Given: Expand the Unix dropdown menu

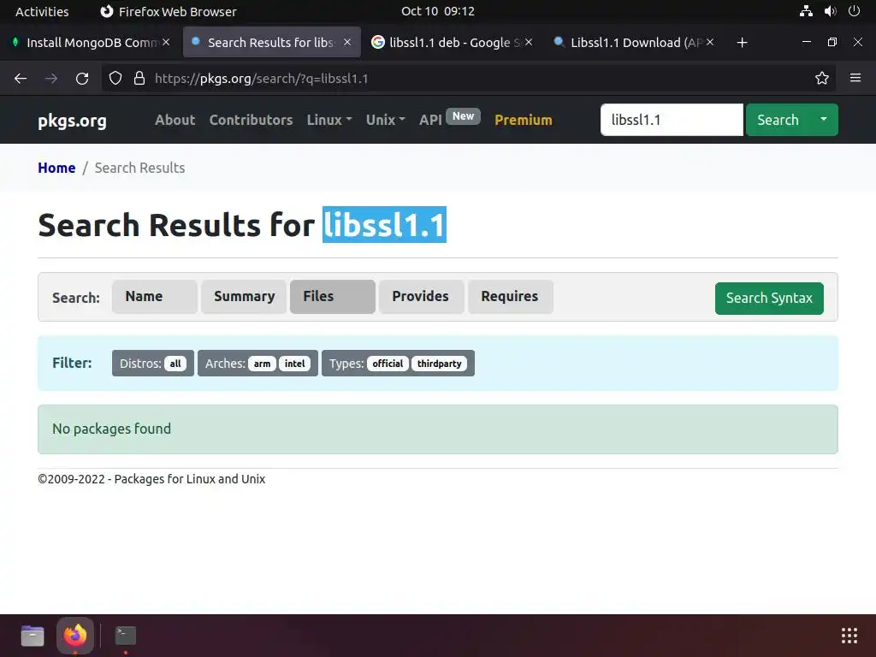Looking at the screenshot, I should (x=386, y=120).
